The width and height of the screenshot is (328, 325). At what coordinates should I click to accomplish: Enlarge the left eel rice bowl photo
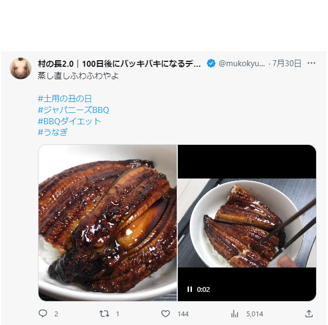(107, 223)
